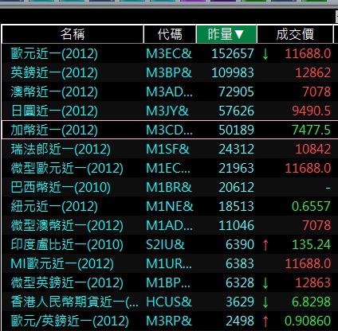Viewport: 338px width, 331px height.
Task: Select the 歐元近一(2012) row name
Action: click(54, 54)
